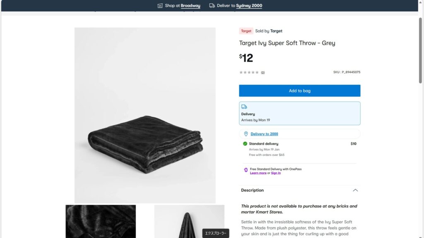Click the OnePass Sign in link
The image size is (424, 238).
(x=276, y=173)
